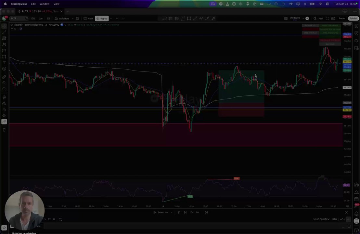Close the replay toolbar
Viewport: 360px width, 234px height.
click(346, 213)
